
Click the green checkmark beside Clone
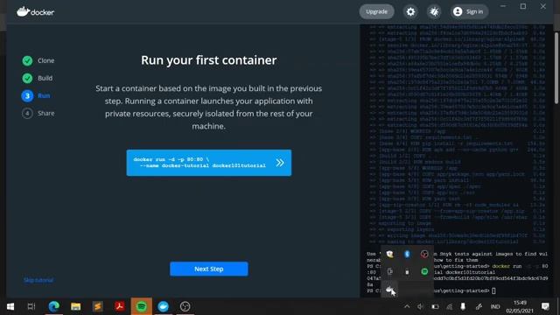27,60
